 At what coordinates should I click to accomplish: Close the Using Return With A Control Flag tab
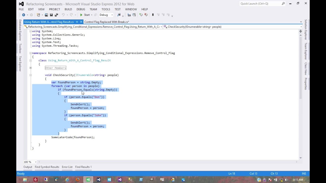81,22
